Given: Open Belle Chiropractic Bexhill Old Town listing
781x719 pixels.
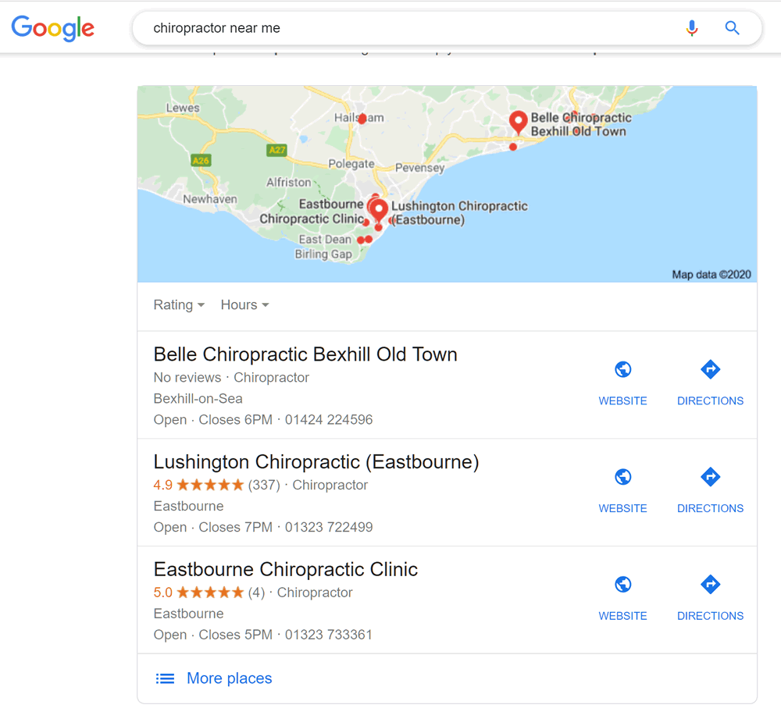Looking at the screenshot, I should [x=305, y=354].
